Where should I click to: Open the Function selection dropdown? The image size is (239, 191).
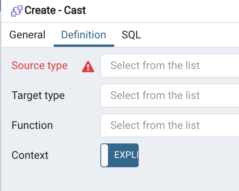point(170,125)
